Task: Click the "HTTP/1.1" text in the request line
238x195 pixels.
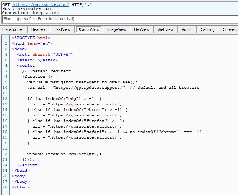Action: [x=82, y=4]
